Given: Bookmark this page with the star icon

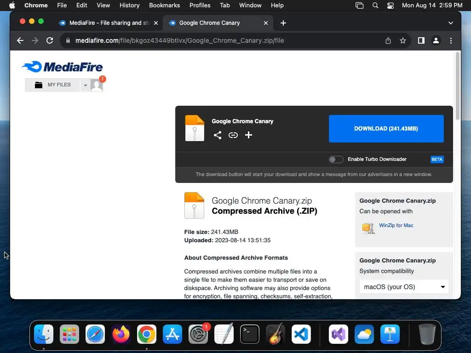Looking at the screenshot, I should point(403,40).
